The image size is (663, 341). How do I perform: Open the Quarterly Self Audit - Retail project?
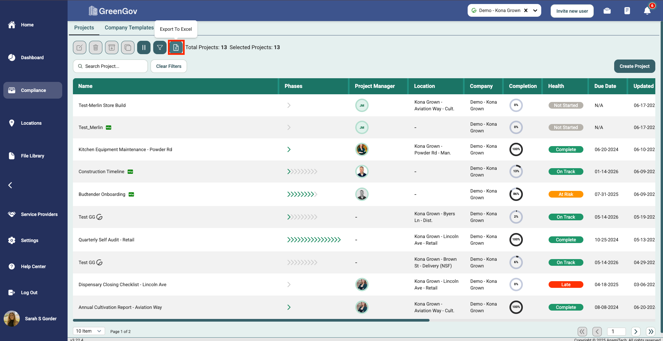(106, 240)
